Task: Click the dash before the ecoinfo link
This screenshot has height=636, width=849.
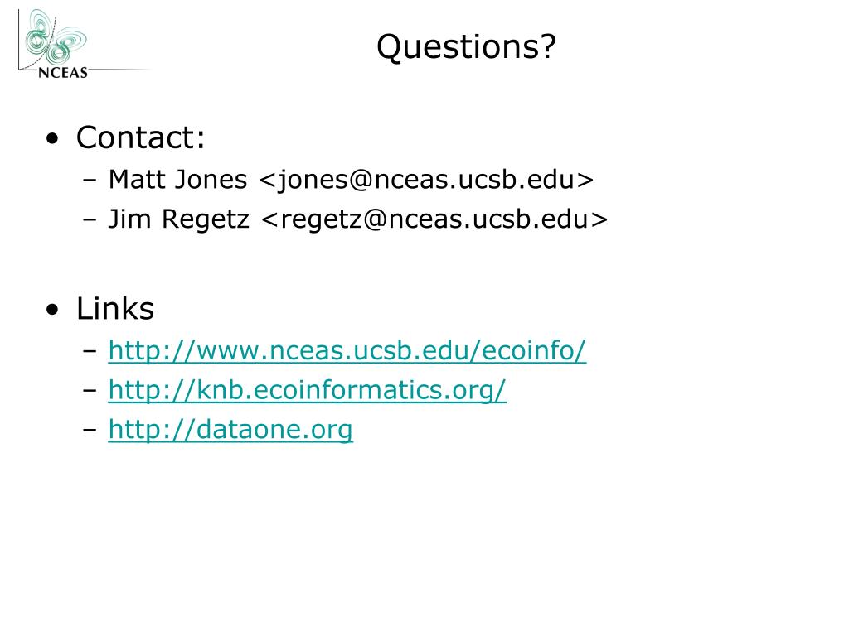Action: [x=90, y=351]
